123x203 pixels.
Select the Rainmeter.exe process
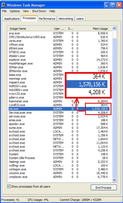[x=59, y=101]
